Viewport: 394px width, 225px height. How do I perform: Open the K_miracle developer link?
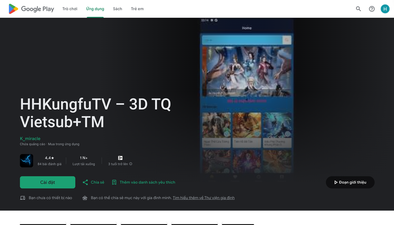[x=30, y=139]
